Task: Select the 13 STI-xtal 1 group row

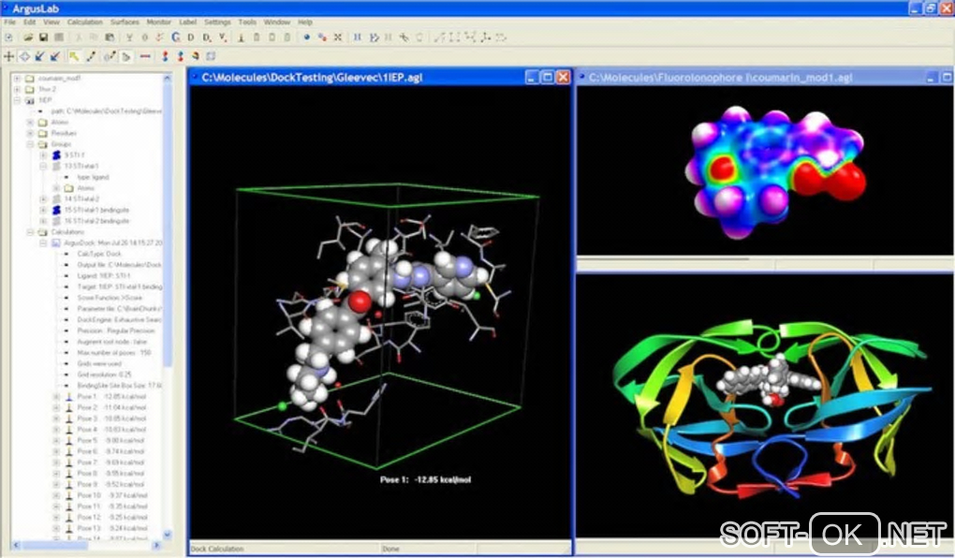Action: click(81, 167)
